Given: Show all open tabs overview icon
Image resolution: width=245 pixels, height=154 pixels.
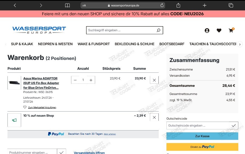Looking at the screenshot, I should coord(231,5).
